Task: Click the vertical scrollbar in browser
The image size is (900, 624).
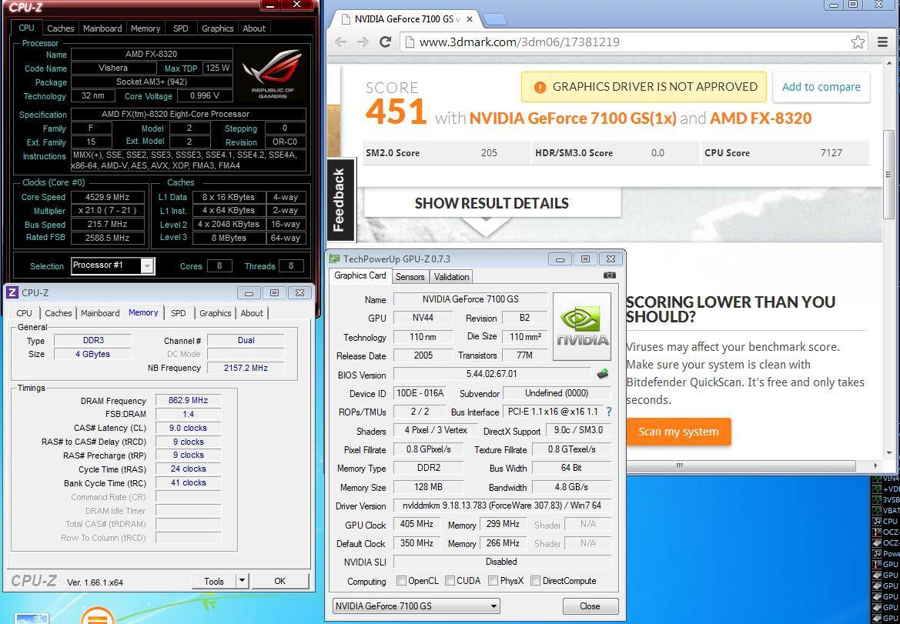Action: [x=888, y=174]
